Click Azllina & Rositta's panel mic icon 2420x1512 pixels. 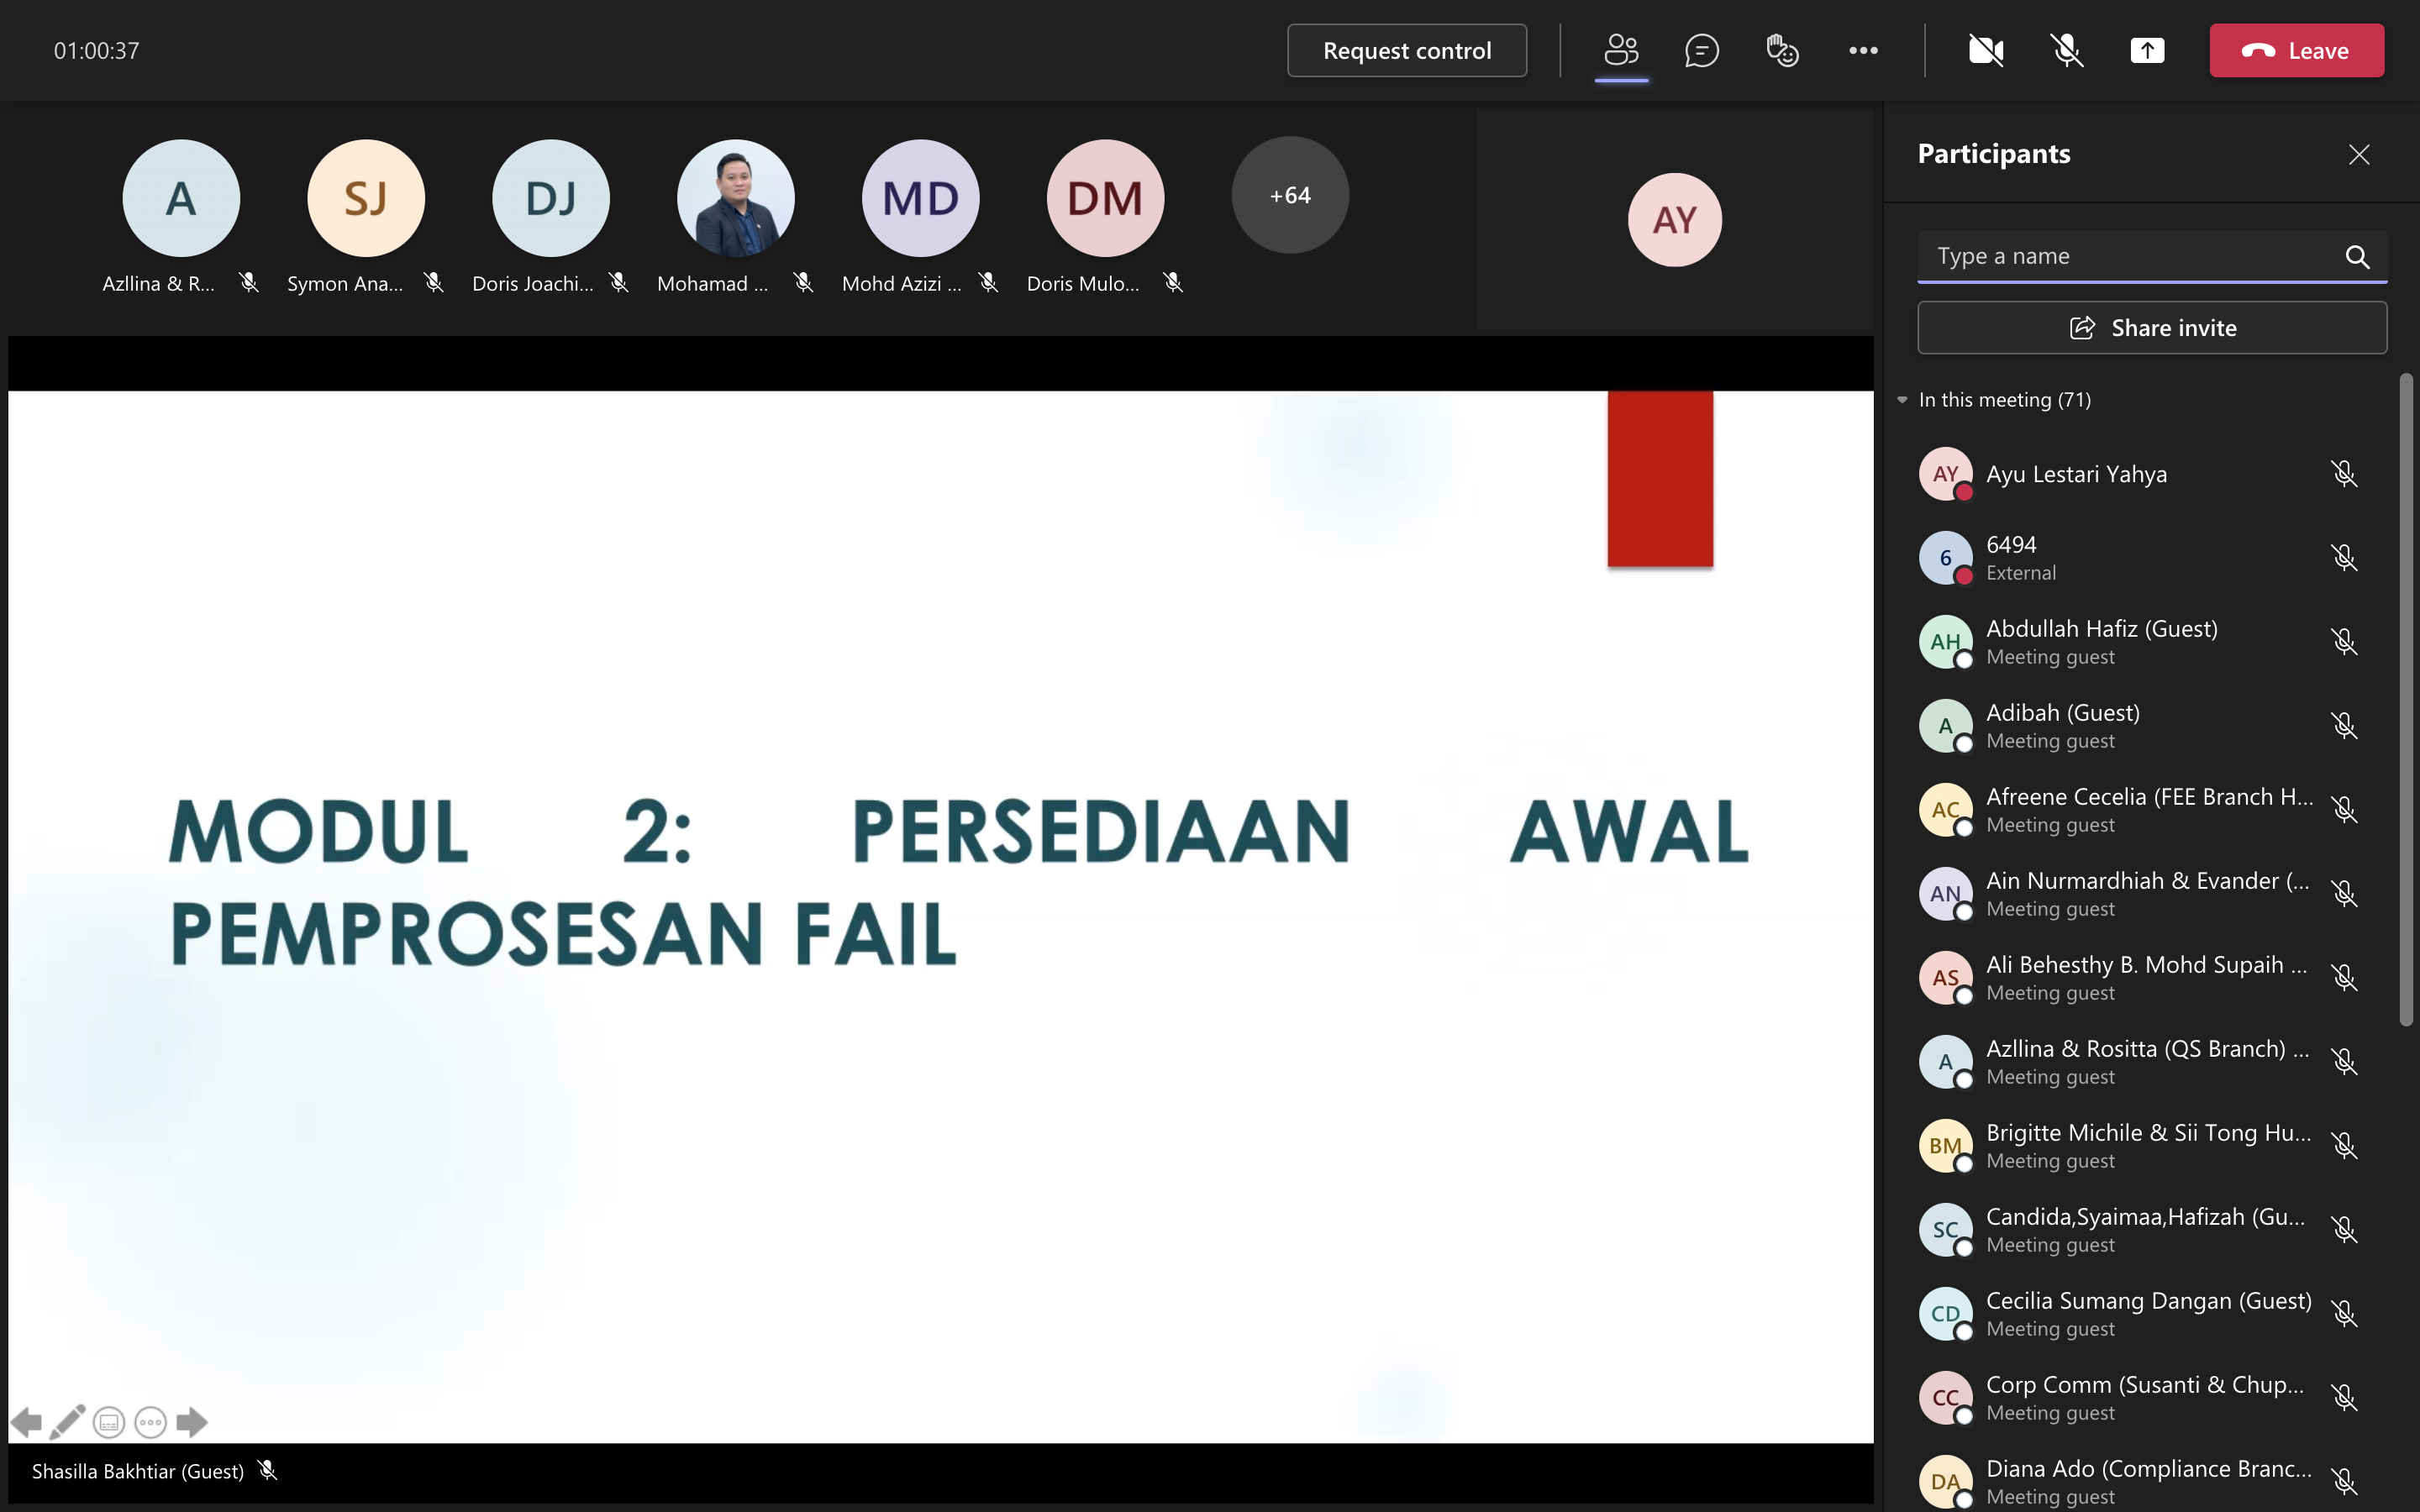(2344, 1062)
